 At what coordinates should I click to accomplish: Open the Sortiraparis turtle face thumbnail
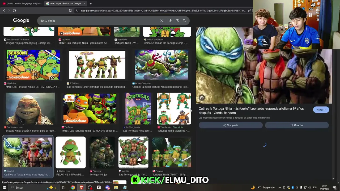(30, 108)
